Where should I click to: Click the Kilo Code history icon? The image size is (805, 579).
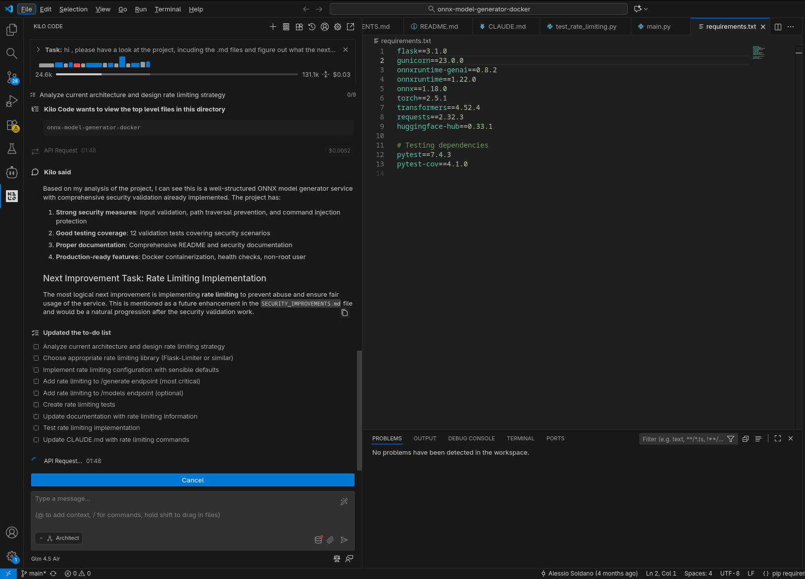point(312,27)
